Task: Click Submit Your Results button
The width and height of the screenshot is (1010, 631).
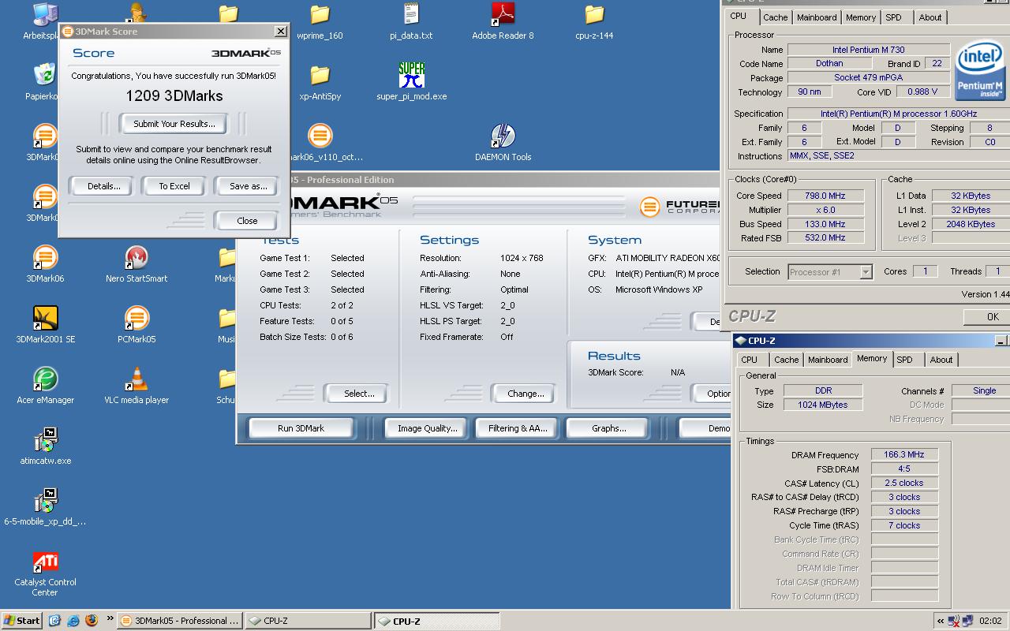Action: (x=174, y=124)
